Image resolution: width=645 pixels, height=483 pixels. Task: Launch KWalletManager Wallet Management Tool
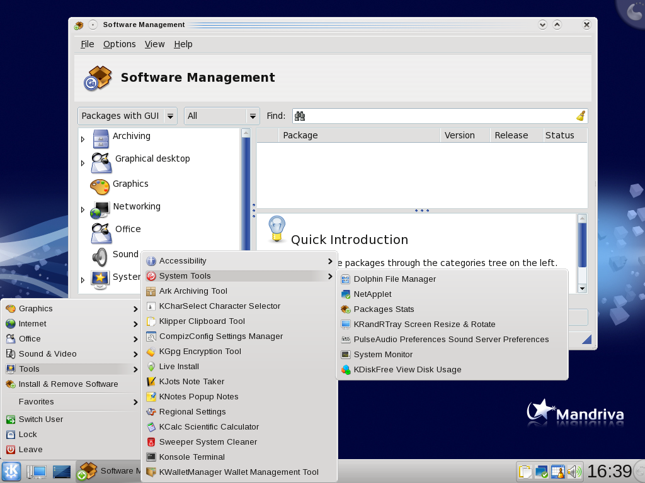pyautogui.click(x=239, y=472)
